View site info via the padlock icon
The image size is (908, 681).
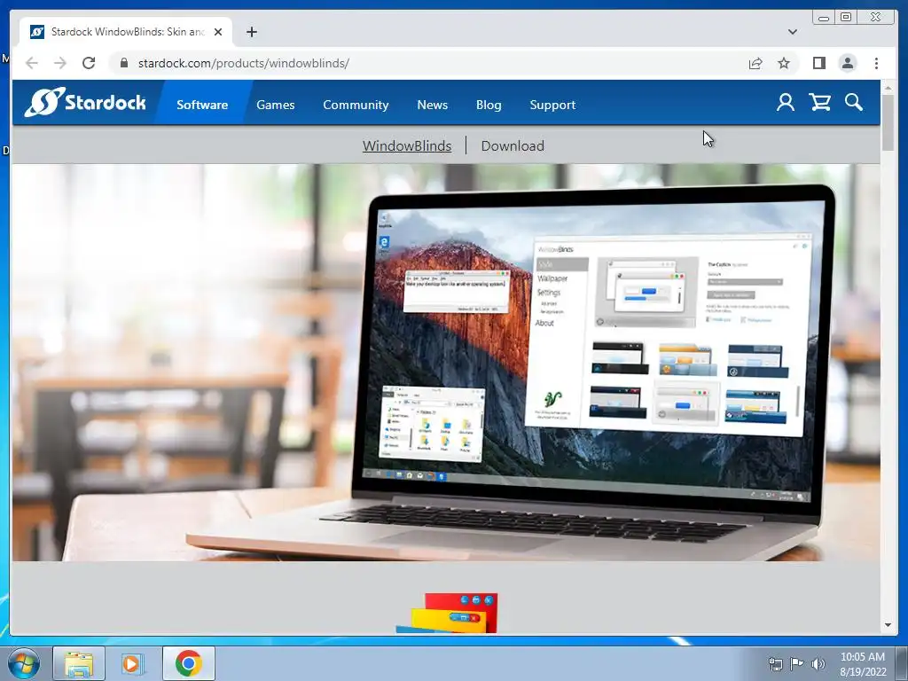pos(123,63)
